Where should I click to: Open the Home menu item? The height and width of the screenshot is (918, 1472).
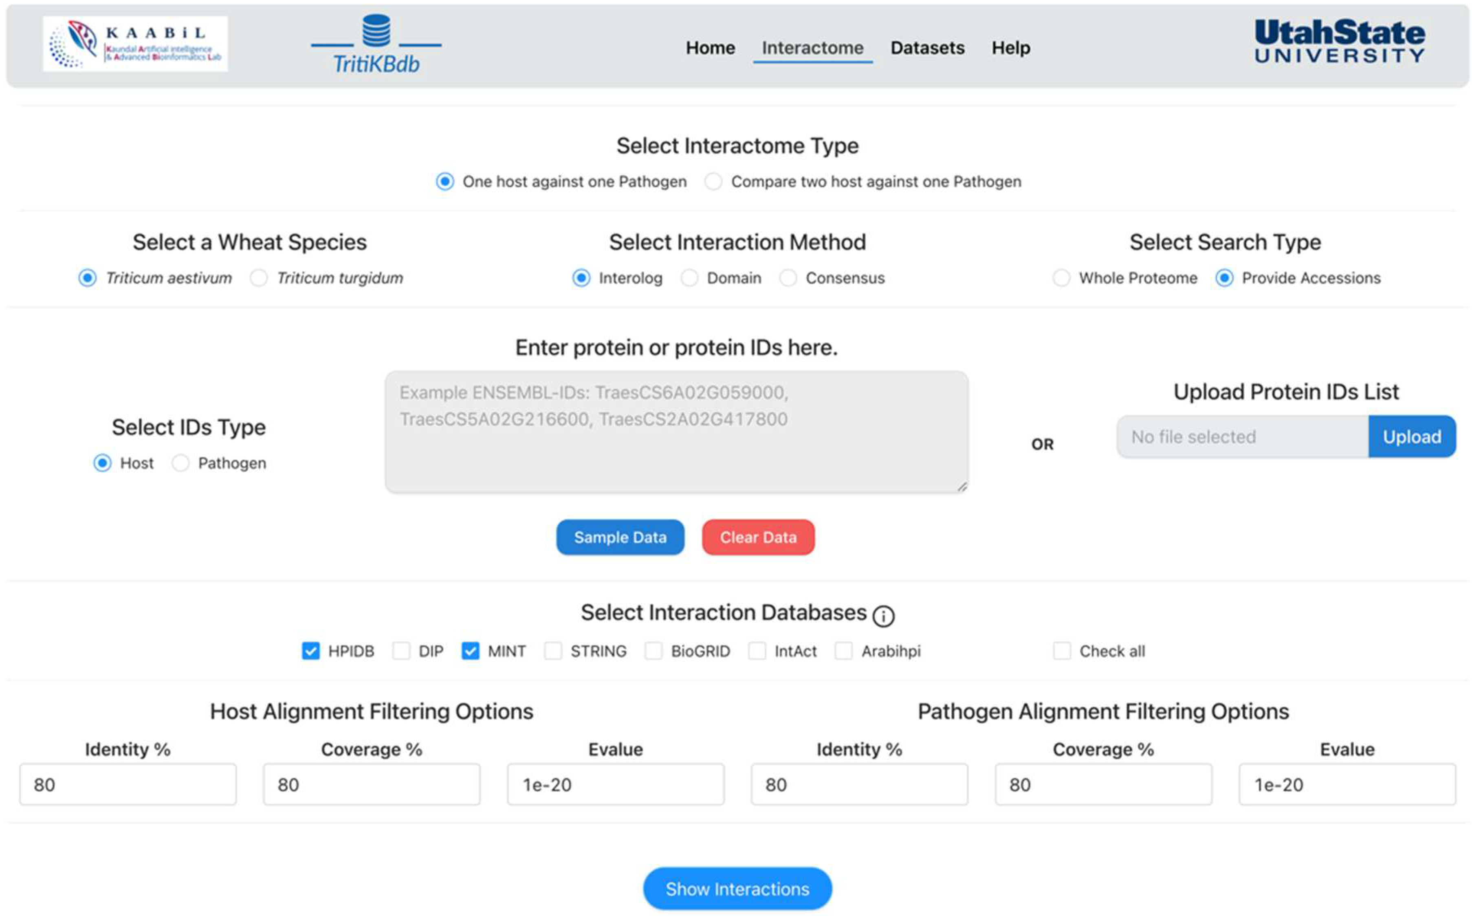click(x=710, y=47)
